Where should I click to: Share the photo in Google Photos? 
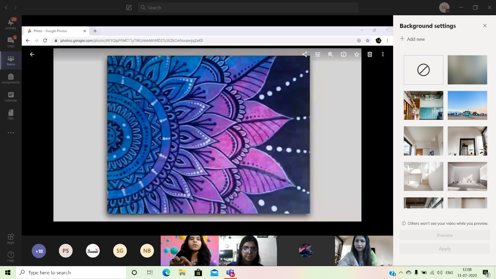[x=304, y=54]
